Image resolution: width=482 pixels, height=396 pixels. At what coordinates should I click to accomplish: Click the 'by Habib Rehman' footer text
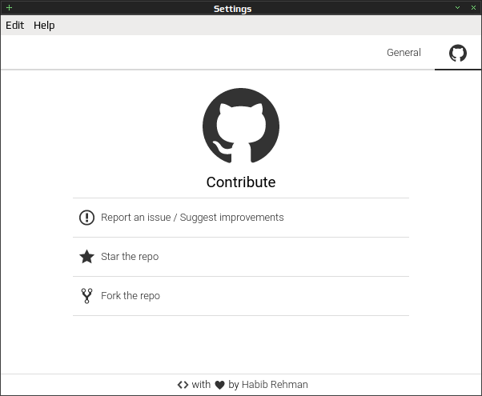click(x=268, y=385)
